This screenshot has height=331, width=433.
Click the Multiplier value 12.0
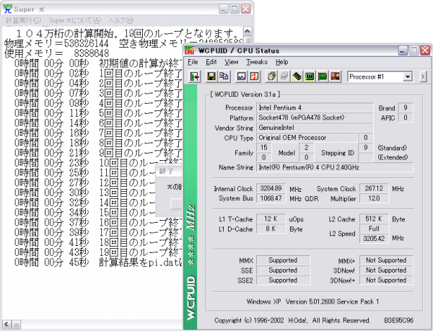(374, 198)
